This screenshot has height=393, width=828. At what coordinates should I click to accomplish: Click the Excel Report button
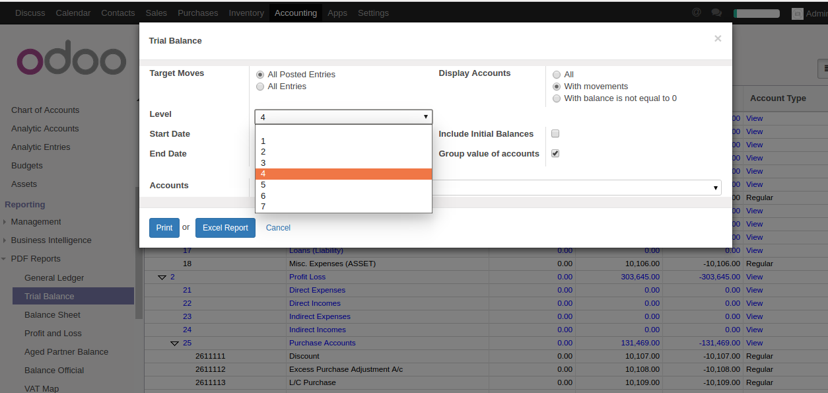point(225,228)
